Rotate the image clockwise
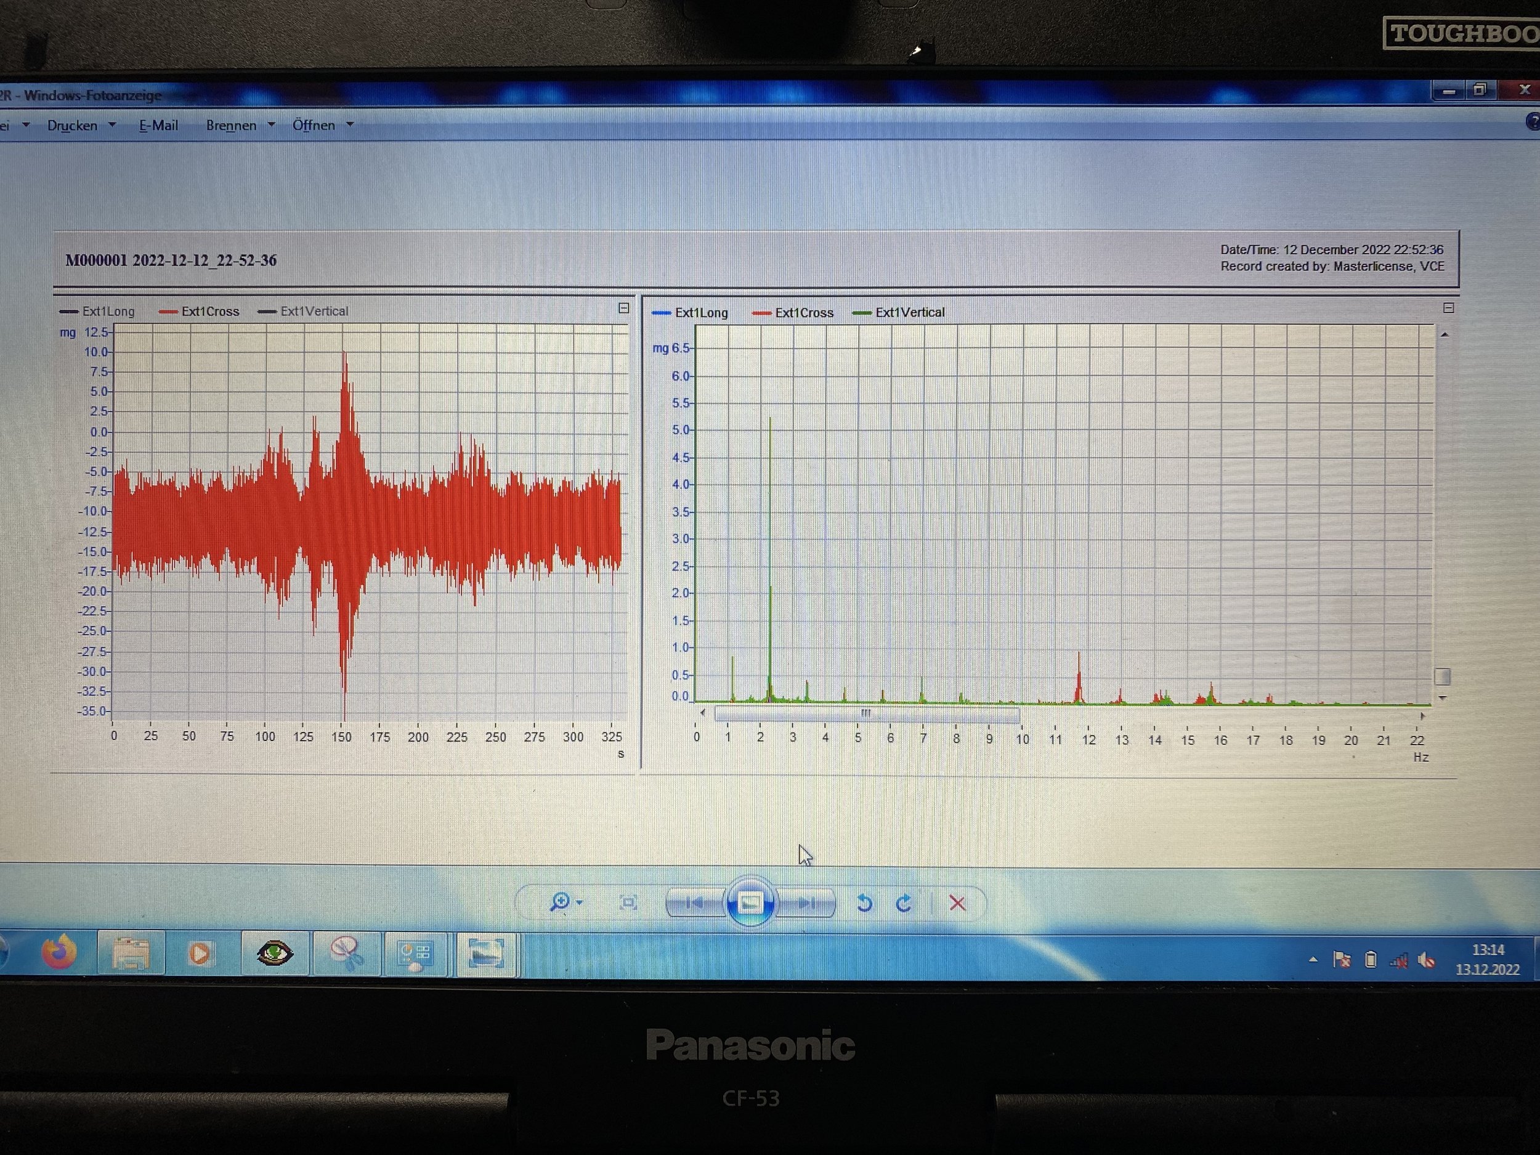Image resolution: width=1540 pixels, height=1155 pixels. (x=904, y=903)
